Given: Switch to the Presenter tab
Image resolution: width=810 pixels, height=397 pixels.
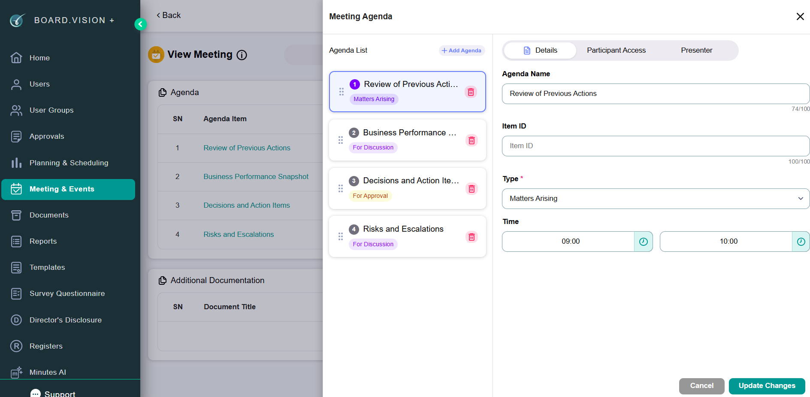Looking at the screenshot, I should point(696,51).
